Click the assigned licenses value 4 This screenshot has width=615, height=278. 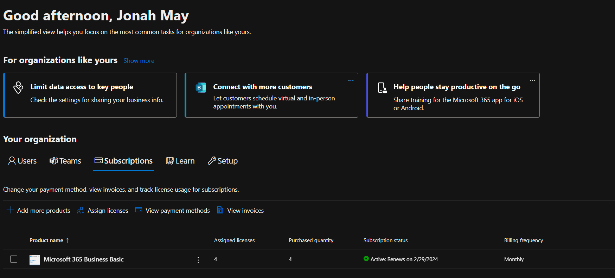216,259
